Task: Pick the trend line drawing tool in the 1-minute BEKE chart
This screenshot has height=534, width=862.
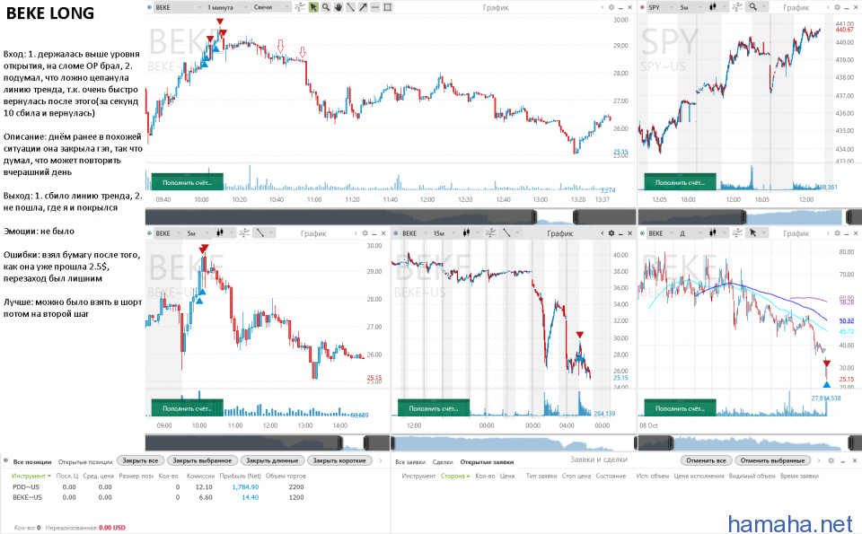Action: [351, 7]
